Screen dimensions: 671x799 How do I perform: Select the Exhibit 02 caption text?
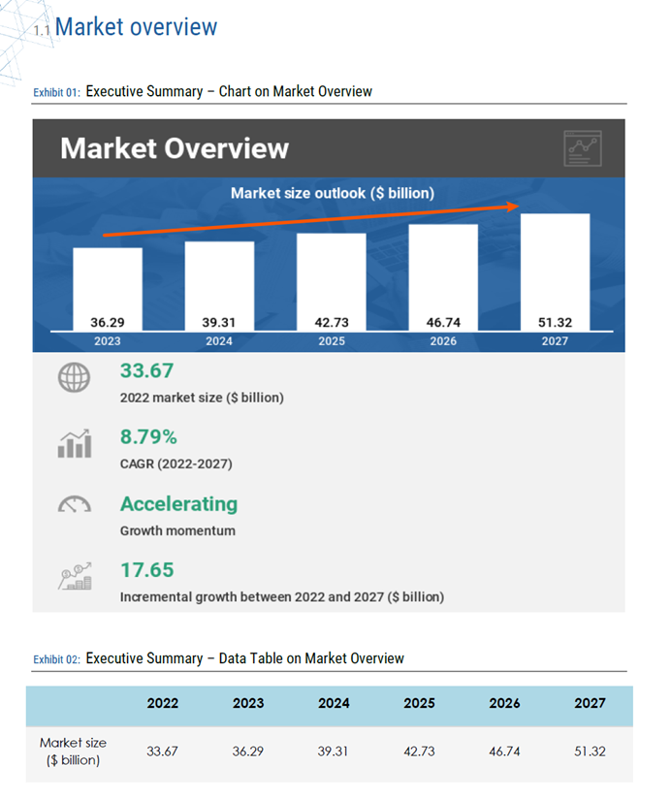(218, 658)
